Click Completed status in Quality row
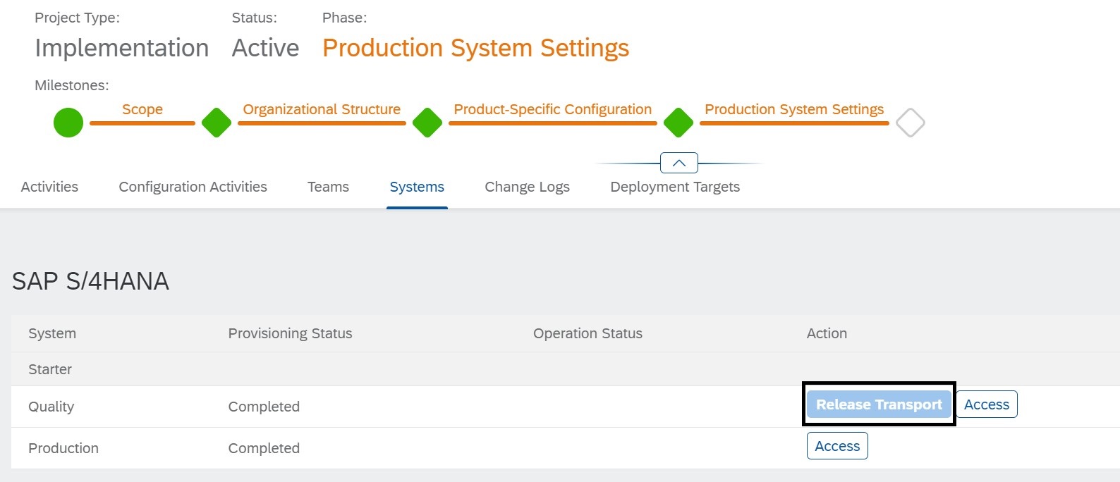 (264, 407)
